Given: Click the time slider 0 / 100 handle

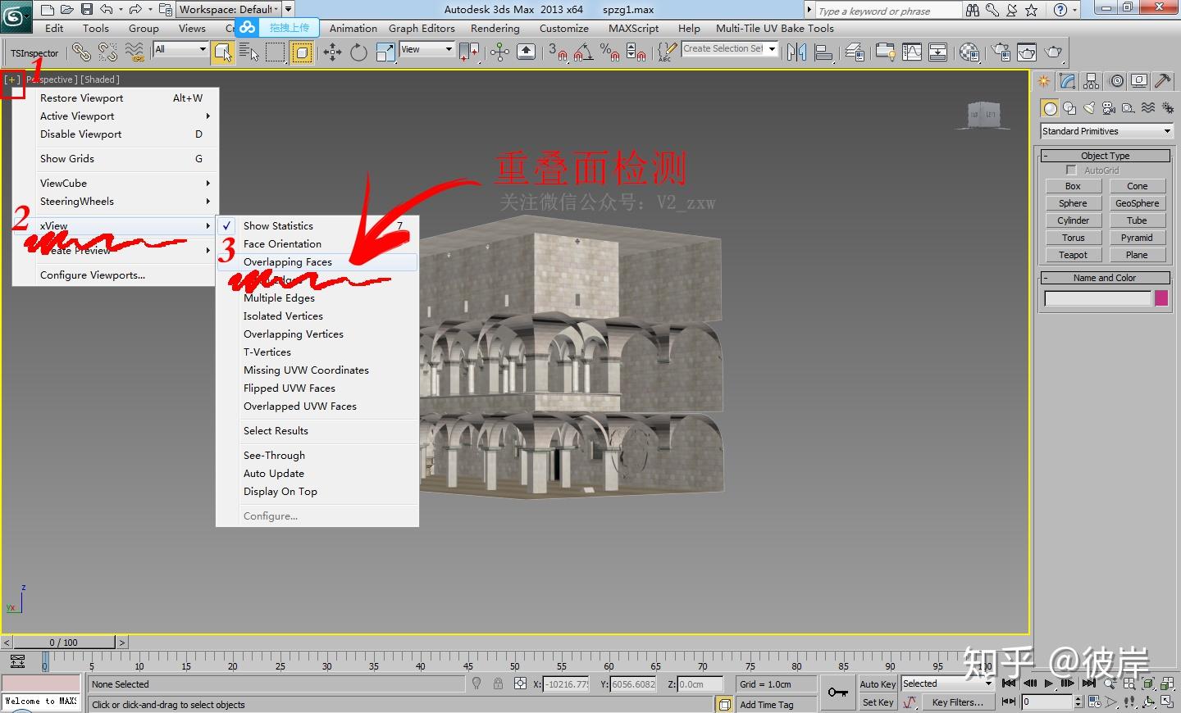Looking at the screenshot, I should pos(64,643).
